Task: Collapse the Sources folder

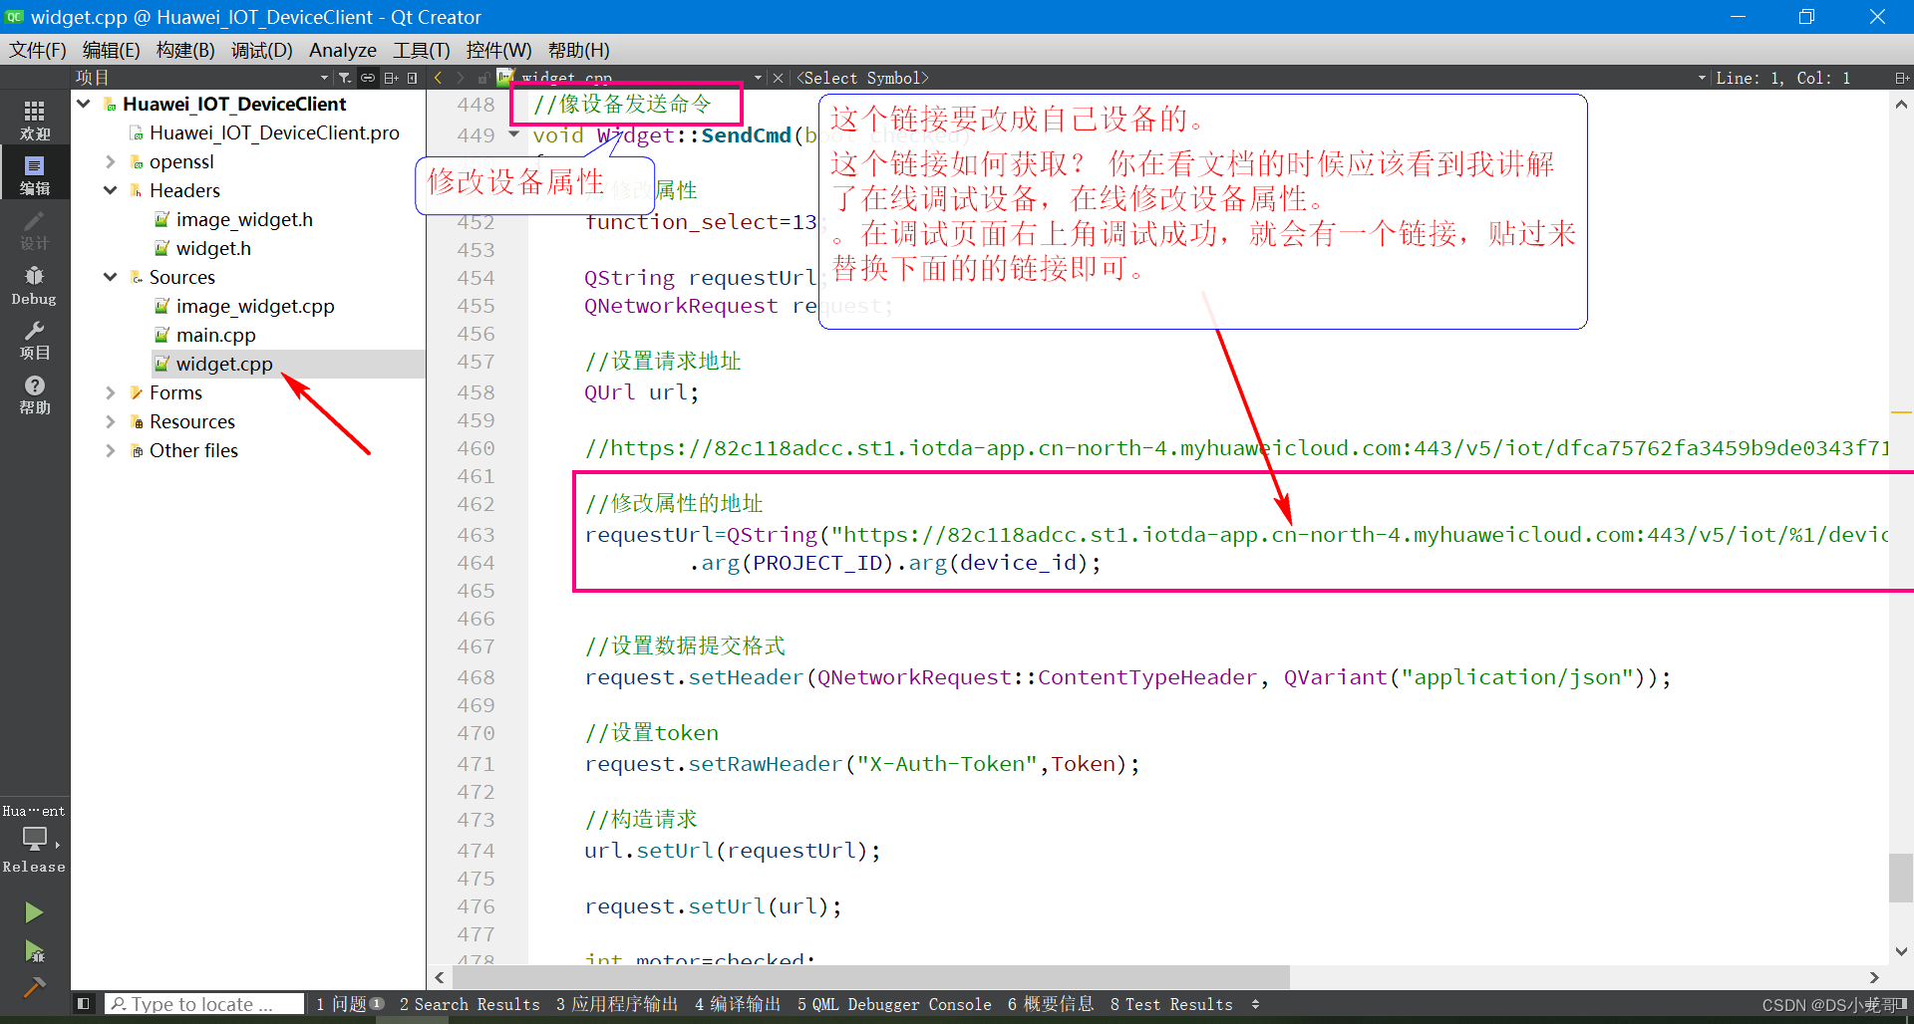Action: 111,277
